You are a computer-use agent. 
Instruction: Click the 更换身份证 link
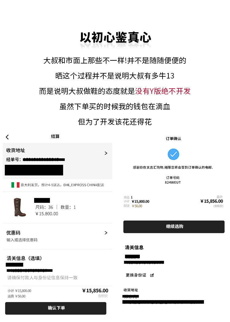[136, 275]
